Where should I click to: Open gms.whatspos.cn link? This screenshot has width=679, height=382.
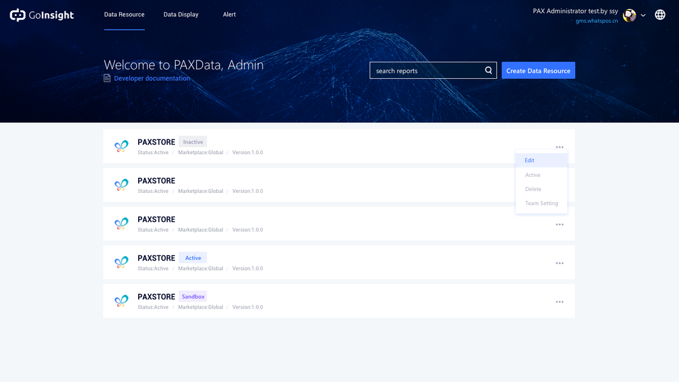pyautogui.click(x=597, y=21)
